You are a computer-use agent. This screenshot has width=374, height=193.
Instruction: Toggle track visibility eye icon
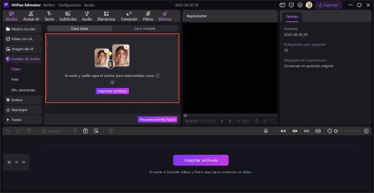[x=16, y=162]
